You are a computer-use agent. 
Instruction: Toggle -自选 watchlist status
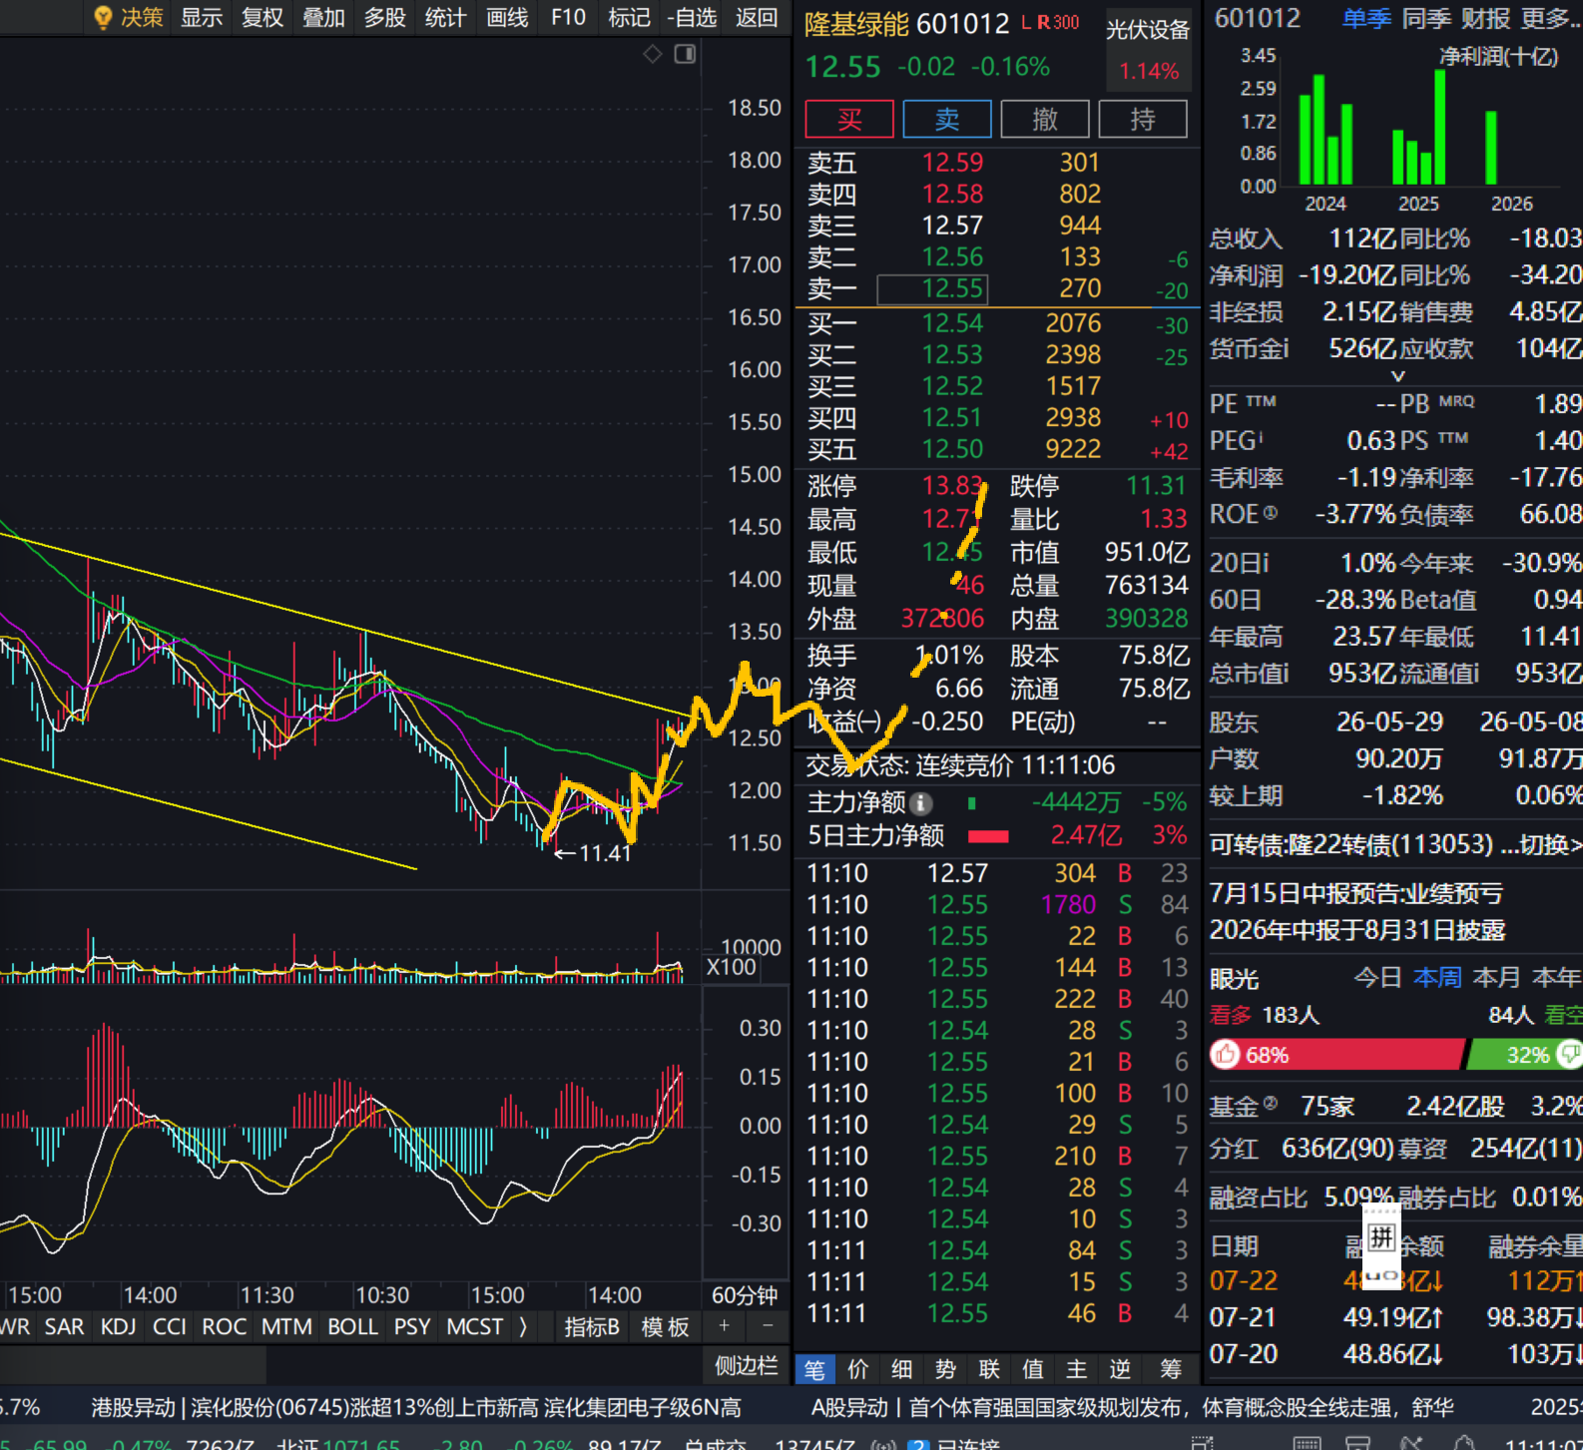tap(692, 17)
